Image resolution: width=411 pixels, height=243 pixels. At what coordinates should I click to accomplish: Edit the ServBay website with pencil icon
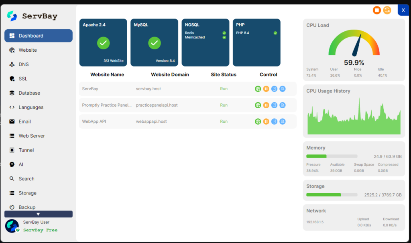click(x=274, y=89)
